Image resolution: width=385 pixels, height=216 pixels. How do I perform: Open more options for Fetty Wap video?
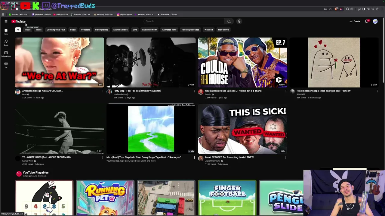coord(194,91)
